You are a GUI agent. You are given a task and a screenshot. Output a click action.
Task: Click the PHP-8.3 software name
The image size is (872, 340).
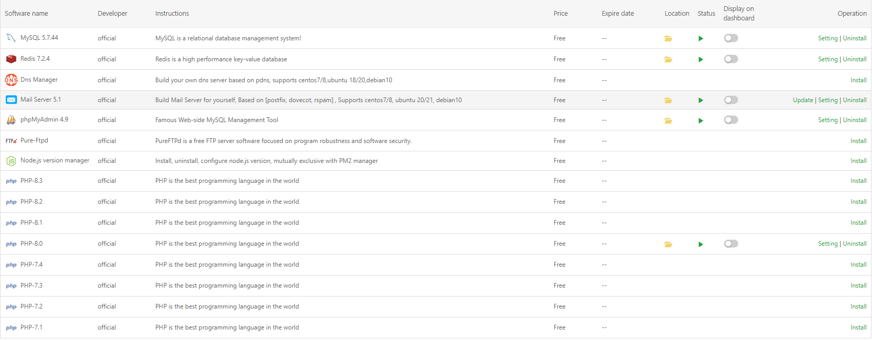point(31,181)
